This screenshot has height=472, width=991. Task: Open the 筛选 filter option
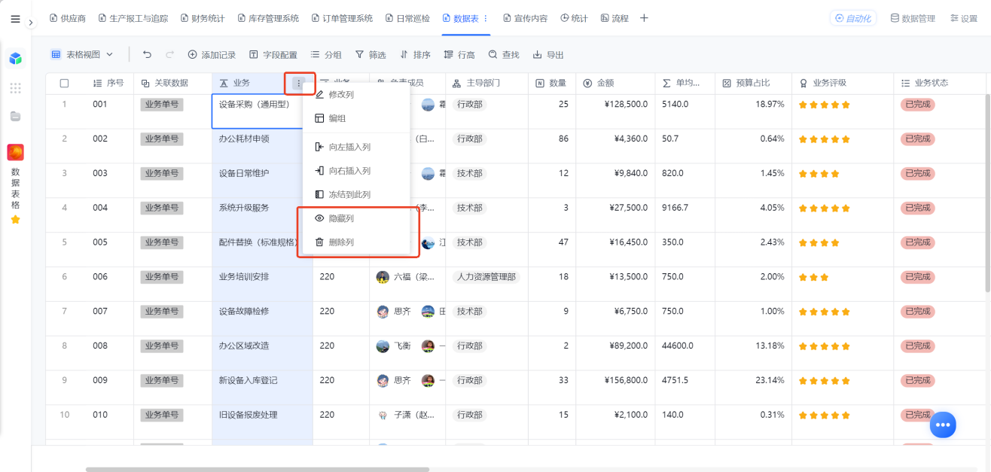point(370,54)
